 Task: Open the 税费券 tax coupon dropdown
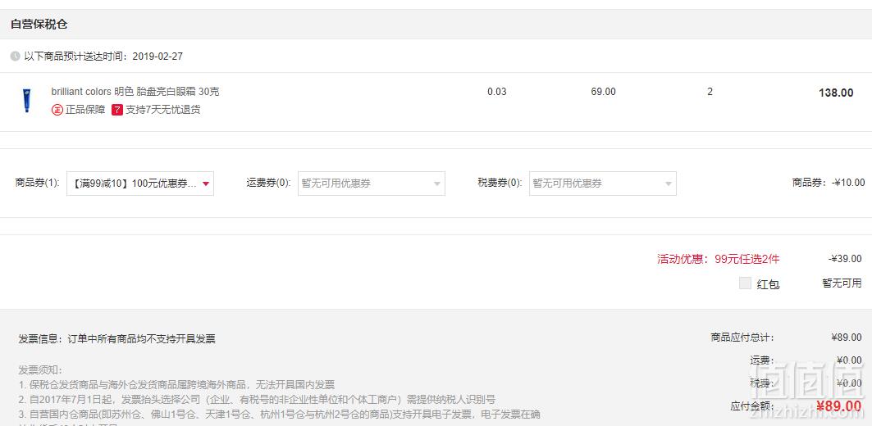click(x=603, y=184)
